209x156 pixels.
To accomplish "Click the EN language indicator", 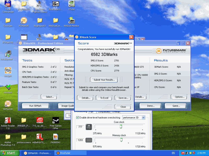I will [x=173, y=153].
